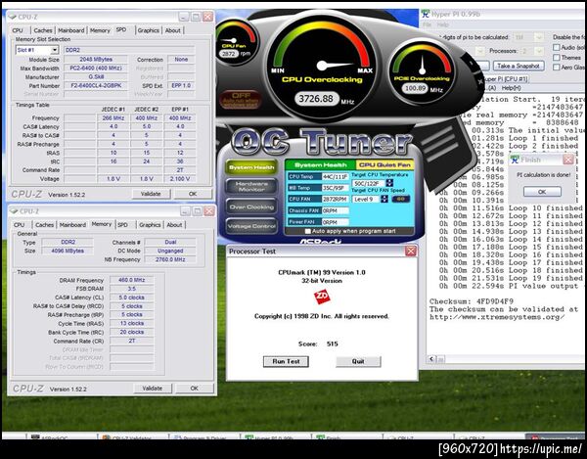The image size is (587, 459).
Task: Click the Checksum: 4FD9D4F9 line
Action: tap(472, 301)
